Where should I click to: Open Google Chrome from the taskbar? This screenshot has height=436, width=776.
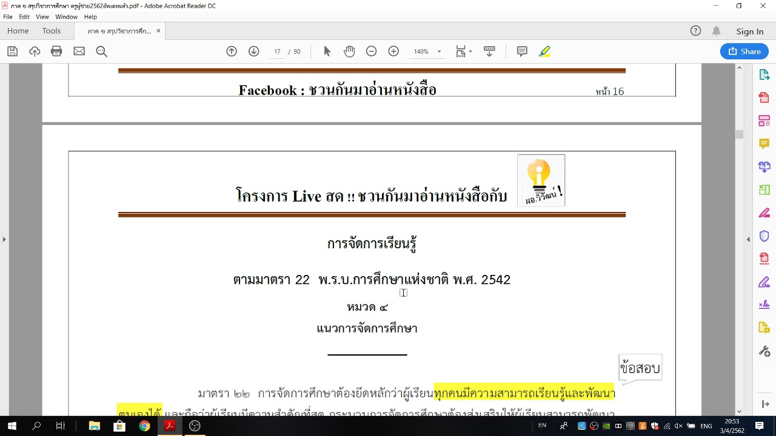point(144,426)
